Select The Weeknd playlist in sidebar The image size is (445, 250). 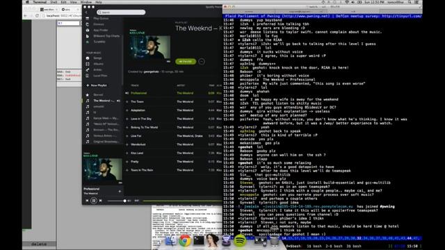coord(104,101)
